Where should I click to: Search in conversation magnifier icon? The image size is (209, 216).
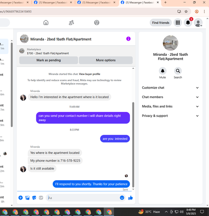click(178, 71)
